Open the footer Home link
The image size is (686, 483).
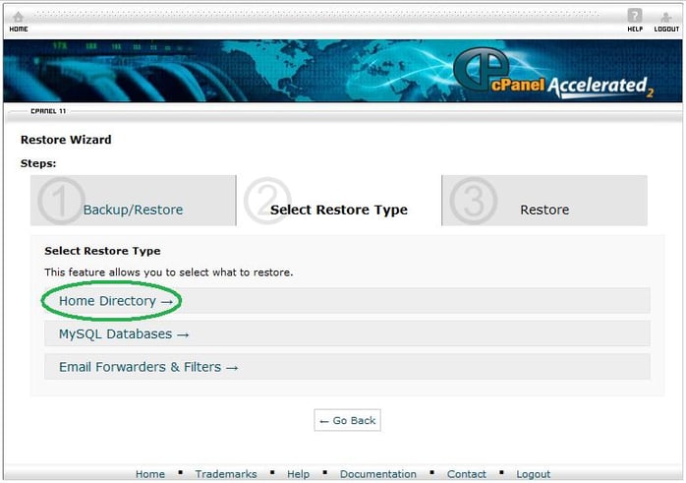(150, 474)
